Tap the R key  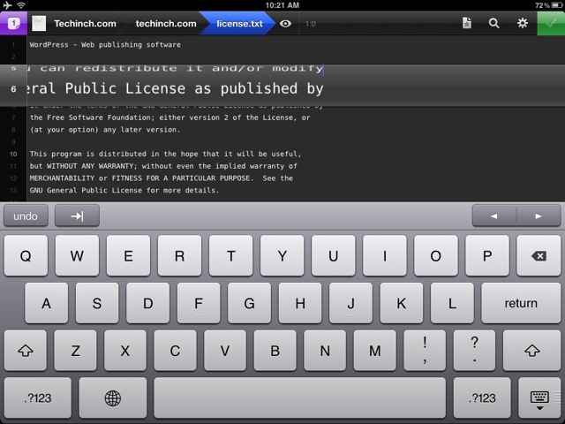point(179,255)
